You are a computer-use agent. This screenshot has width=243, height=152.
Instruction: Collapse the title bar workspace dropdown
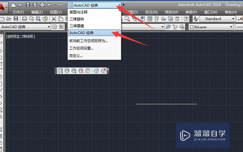pyautogui.click(x=120, y=5)
